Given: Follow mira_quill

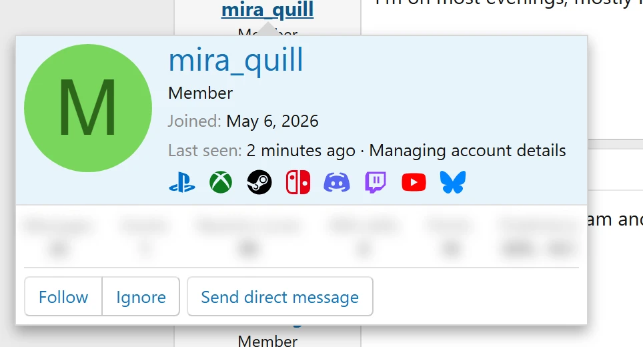Looking at the screenshot, I should 63,296.
